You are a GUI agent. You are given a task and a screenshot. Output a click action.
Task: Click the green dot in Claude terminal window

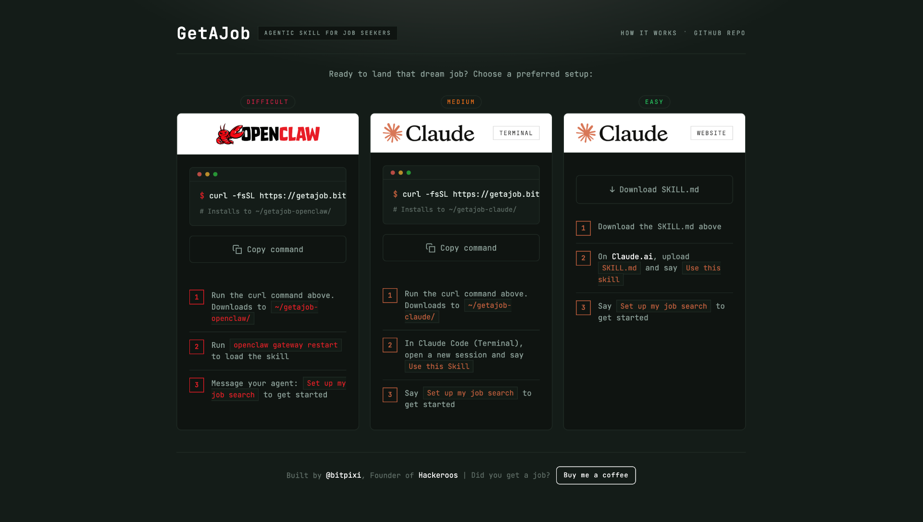click(x=409, y=173)
